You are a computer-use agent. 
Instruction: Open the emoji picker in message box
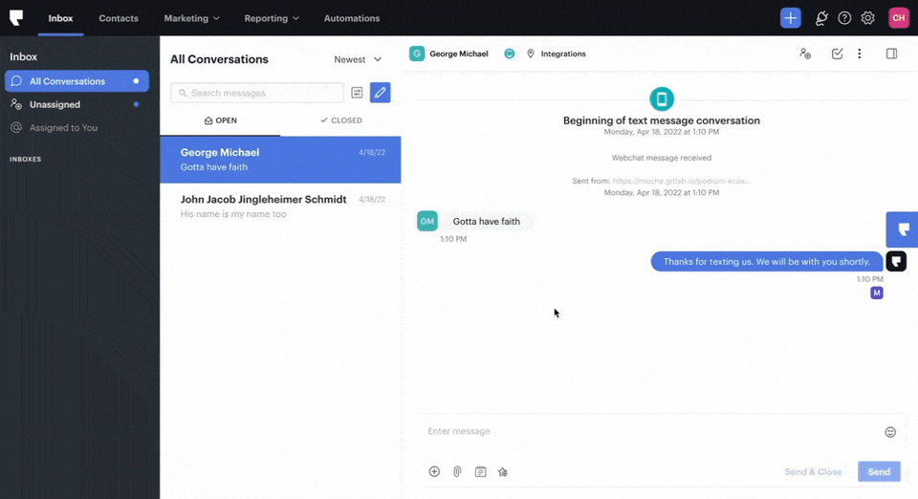[x=890, y=432]
